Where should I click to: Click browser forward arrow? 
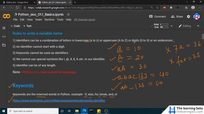click(11, 8)
